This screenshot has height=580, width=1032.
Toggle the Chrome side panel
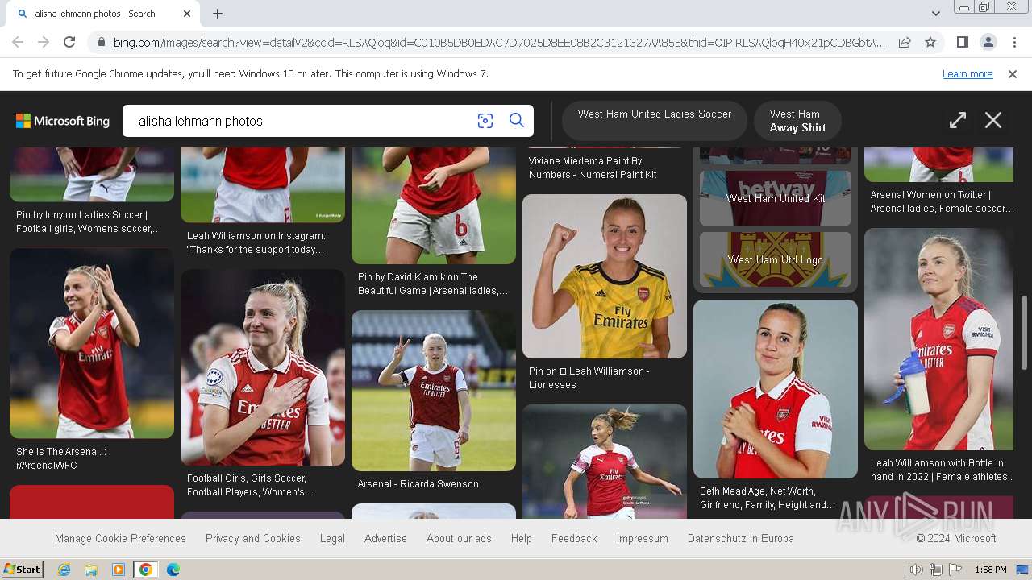[963, 42]
